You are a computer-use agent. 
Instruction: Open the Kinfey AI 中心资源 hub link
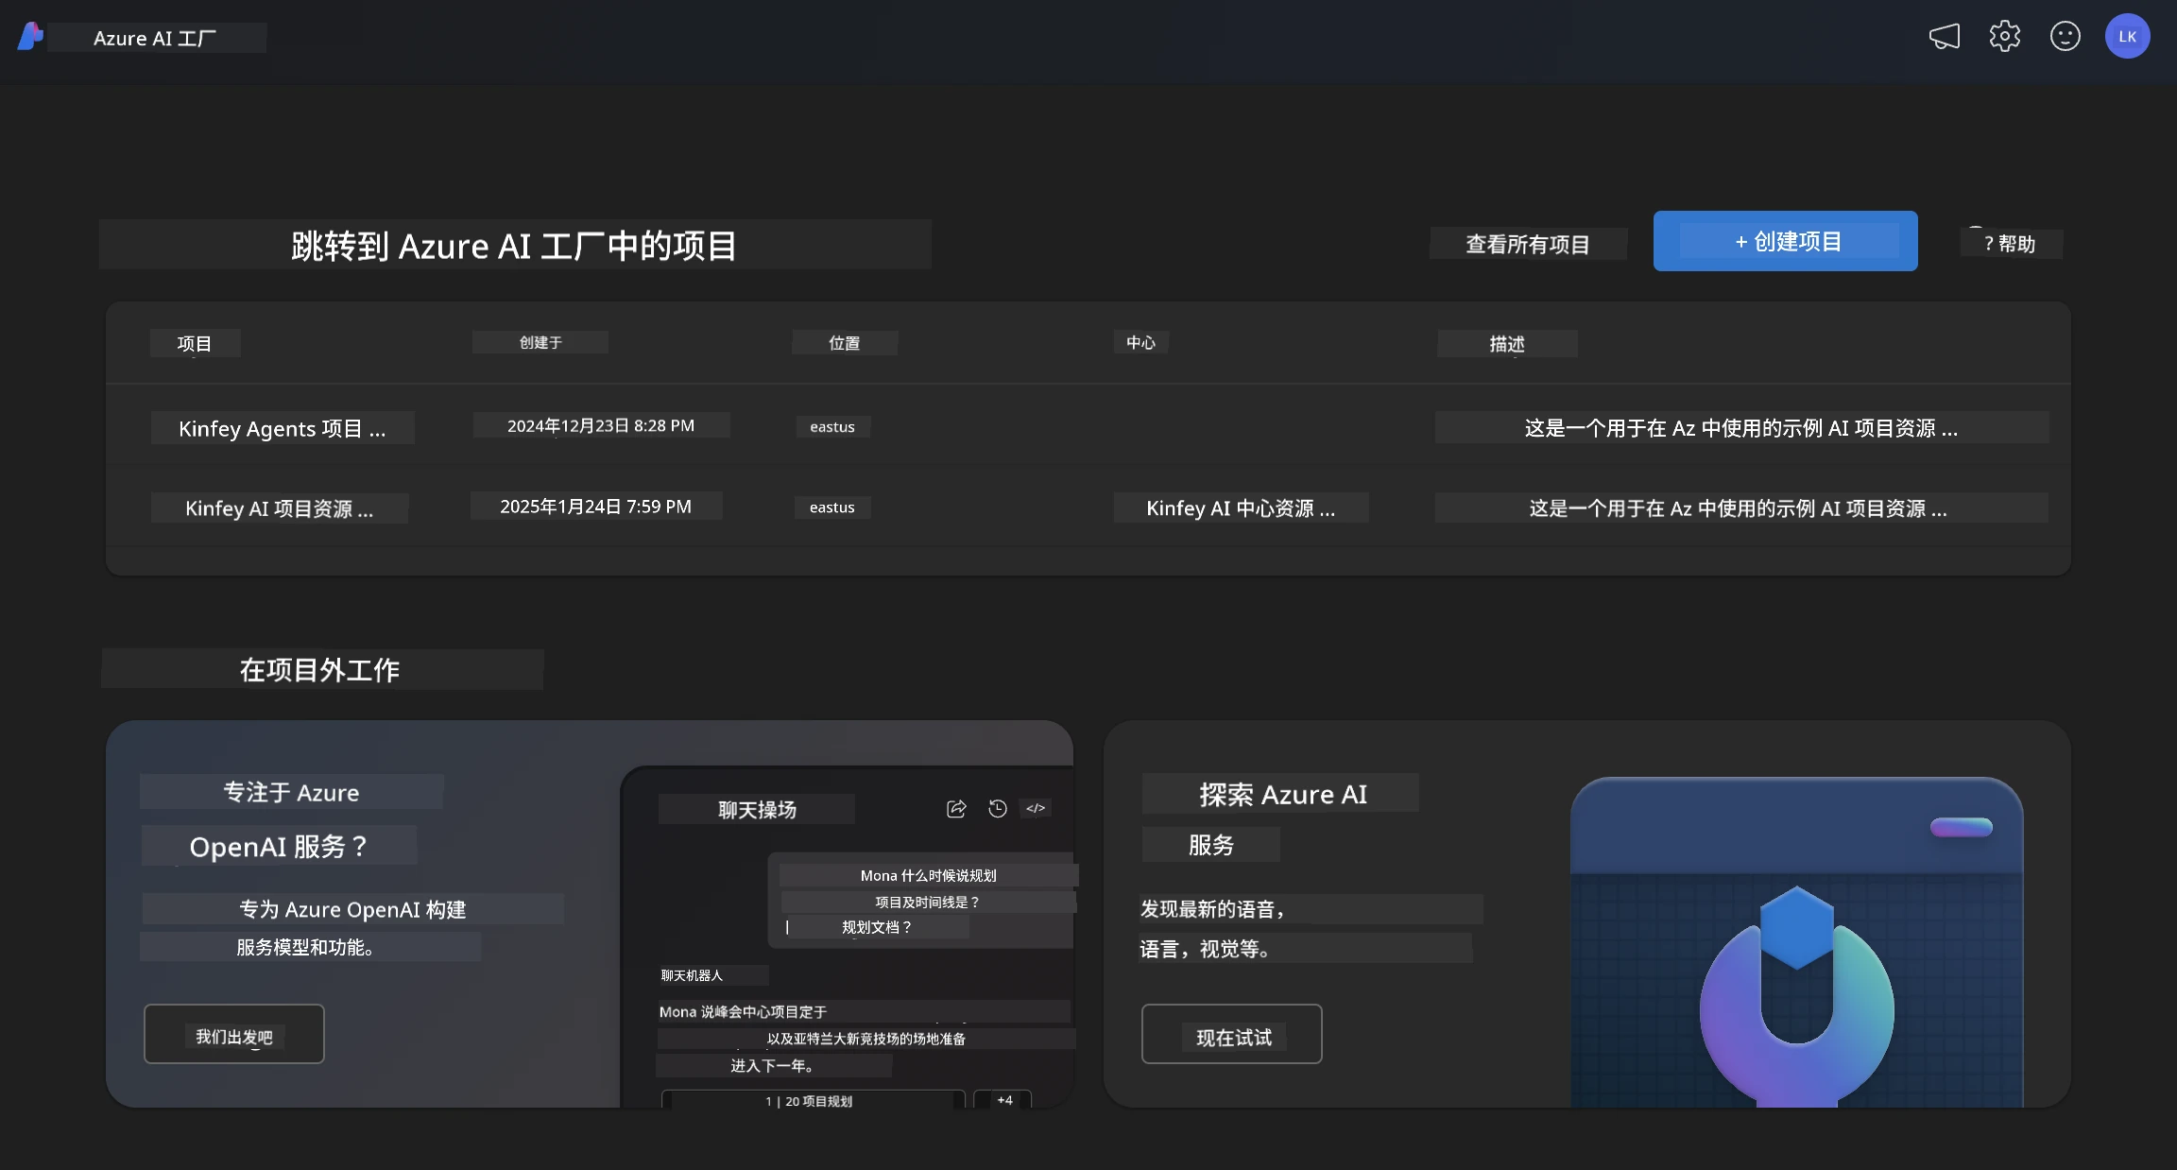[x=1241, y=508]
